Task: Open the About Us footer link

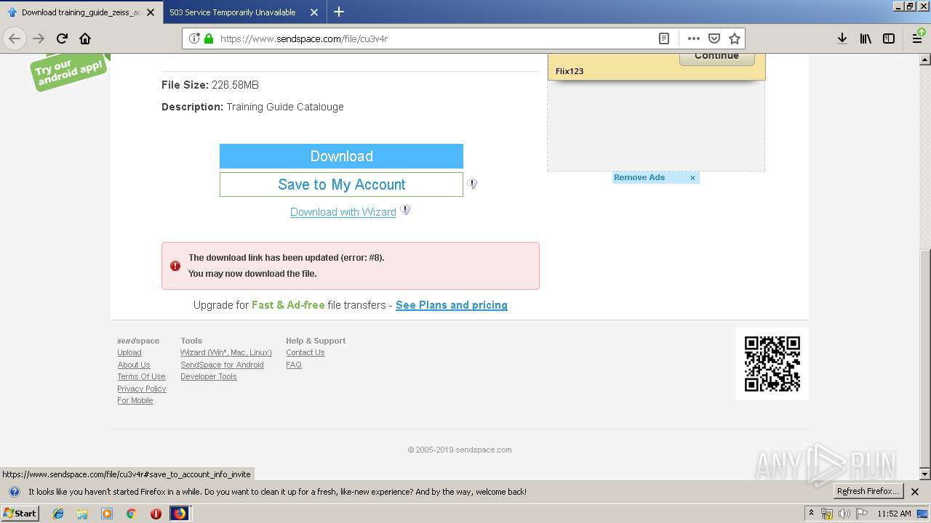Action: tap(134, 365)
